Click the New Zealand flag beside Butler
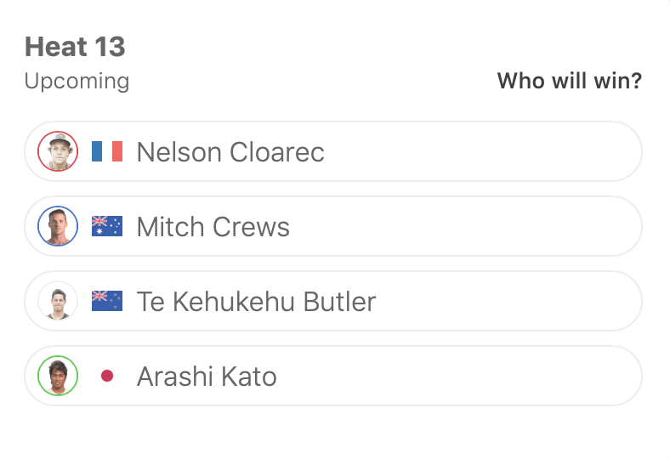The image size is (670, 459). [x=107, y=301]
